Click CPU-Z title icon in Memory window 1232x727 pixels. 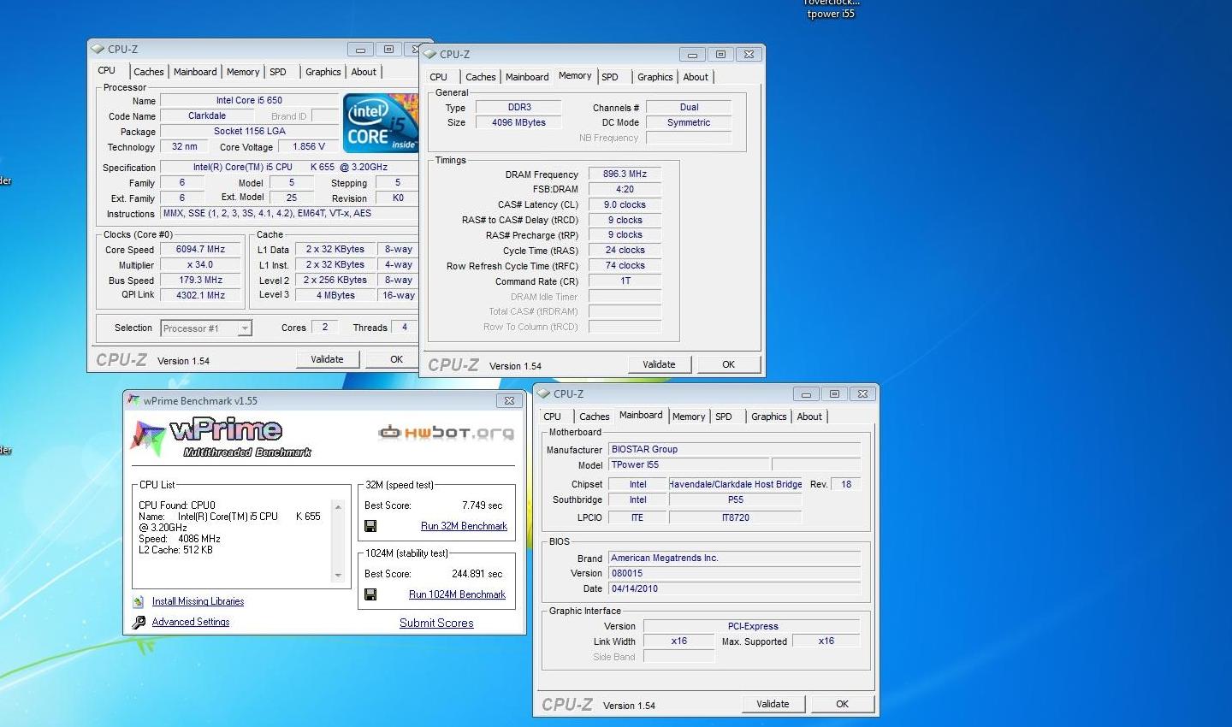[x=429, y=54]
